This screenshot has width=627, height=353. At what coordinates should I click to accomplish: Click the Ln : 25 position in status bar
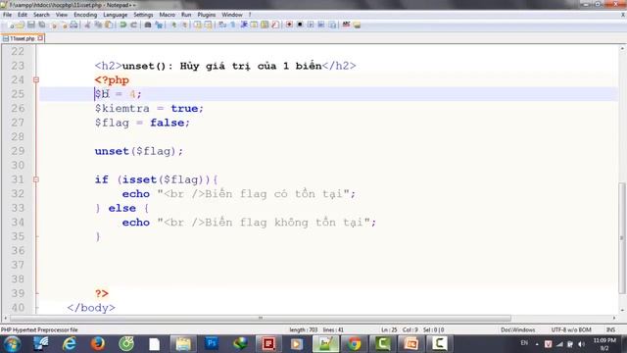(389, 329)
